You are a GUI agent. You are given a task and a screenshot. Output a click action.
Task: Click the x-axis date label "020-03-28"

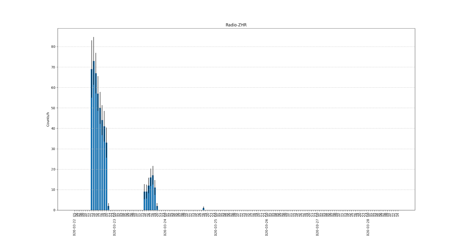(368, 227)
